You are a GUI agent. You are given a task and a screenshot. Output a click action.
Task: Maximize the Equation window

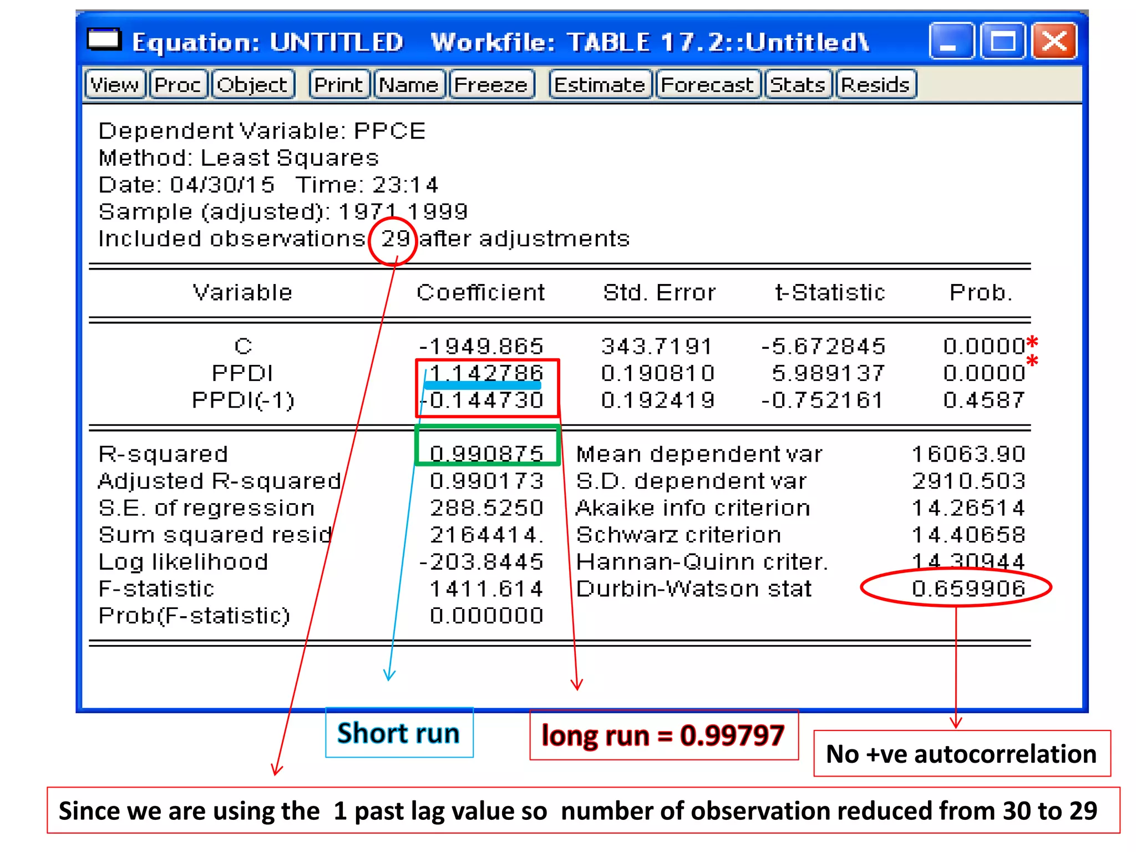click(x=1002, y=40)
